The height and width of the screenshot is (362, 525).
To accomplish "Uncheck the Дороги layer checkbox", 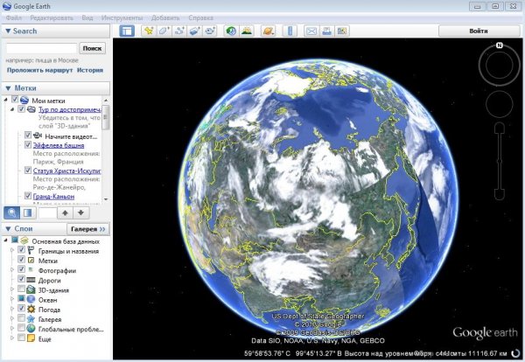I will (21, 279).
